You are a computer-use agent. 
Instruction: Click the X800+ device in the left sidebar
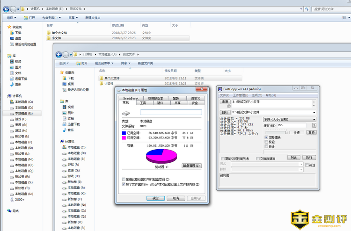pos(19,199)
